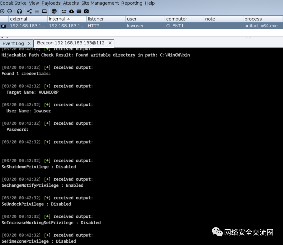Sort sessions by the external column
The height and width of the screenshot is (245, 283).
[28, 19]
